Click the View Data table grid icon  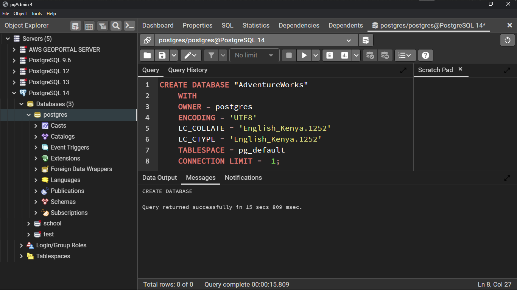point(89,26)
